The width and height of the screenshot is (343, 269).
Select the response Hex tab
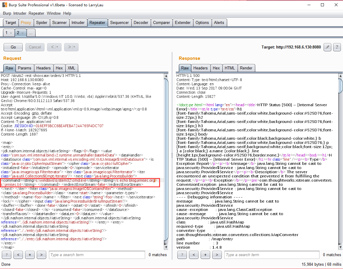(216, 68)
